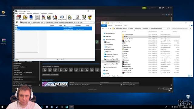Open the Файл menu in WinRAR
The height and width of the screenshot is (109, 194).
point(17,14)
